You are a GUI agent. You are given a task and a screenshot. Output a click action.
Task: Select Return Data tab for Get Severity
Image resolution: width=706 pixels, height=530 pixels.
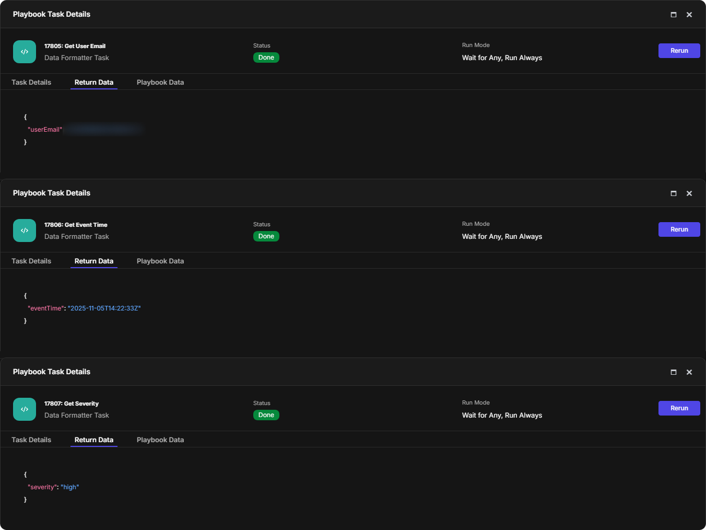(x=94, y=440)
